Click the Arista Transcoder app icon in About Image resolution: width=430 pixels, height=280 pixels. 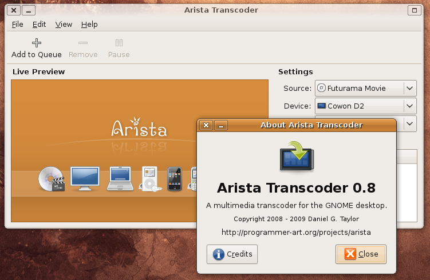tap(297, 156)
